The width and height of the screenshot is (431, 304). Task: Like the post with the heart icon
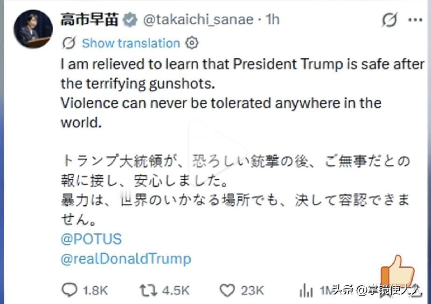click(227, 290)
